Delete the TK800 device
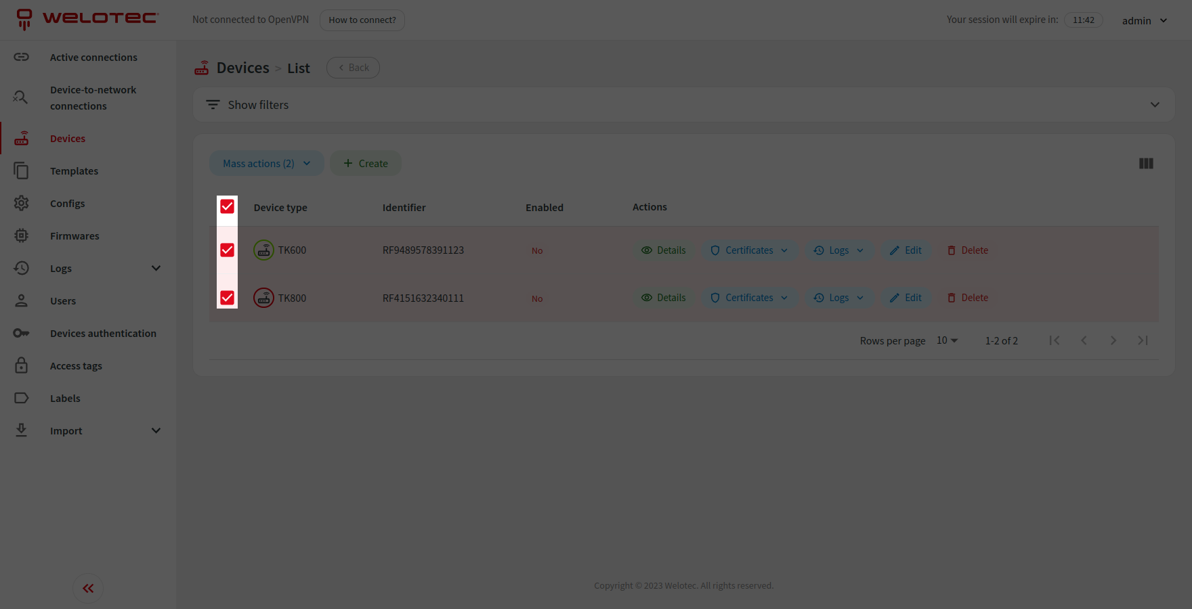This screenshot has height=609, width=1192. [968, 298]
